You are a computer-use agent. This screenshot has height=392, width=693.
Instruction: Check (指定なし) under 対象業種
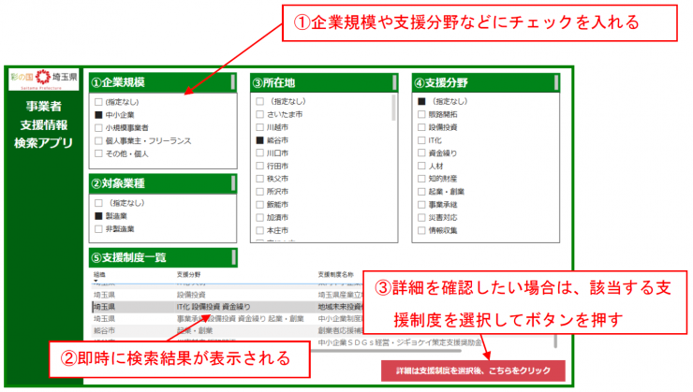[x=98, y=203]
